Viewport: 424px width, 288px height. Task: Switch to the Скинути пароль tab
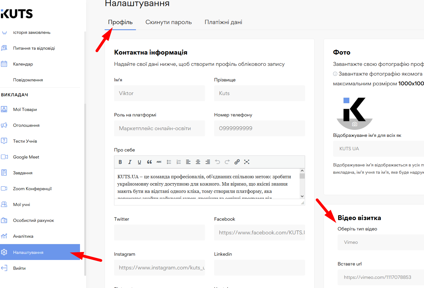[169, 22]
